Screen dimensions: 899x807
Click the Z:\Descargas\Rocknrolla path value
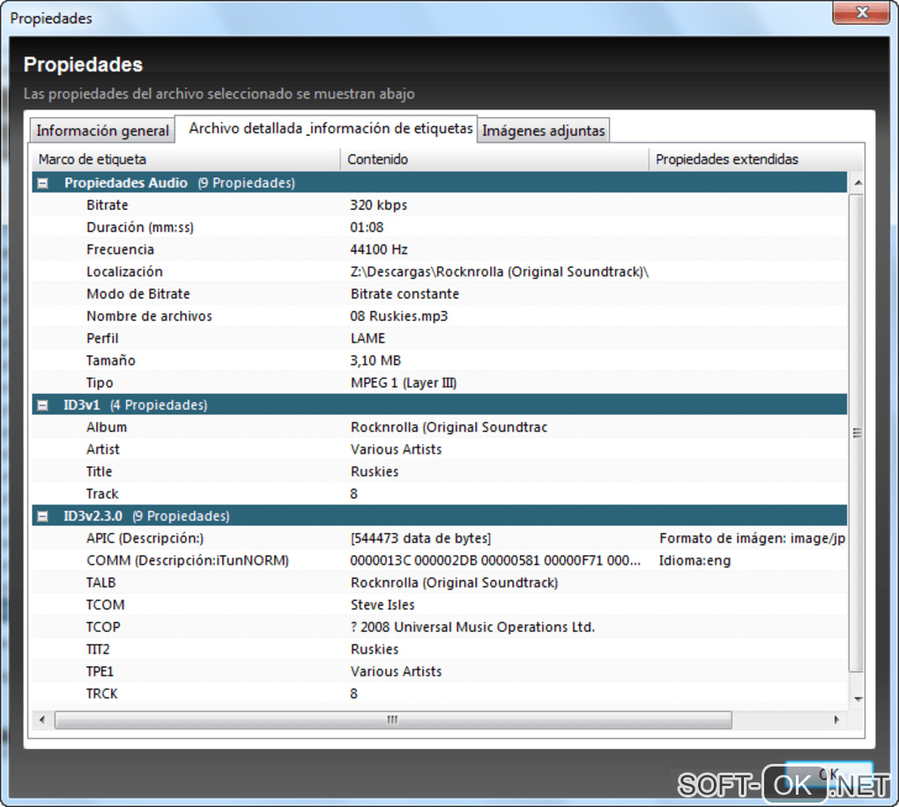500,271
